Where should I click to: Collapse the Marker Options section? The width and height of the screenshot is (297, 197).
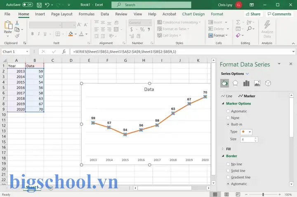tap(223, 104)
